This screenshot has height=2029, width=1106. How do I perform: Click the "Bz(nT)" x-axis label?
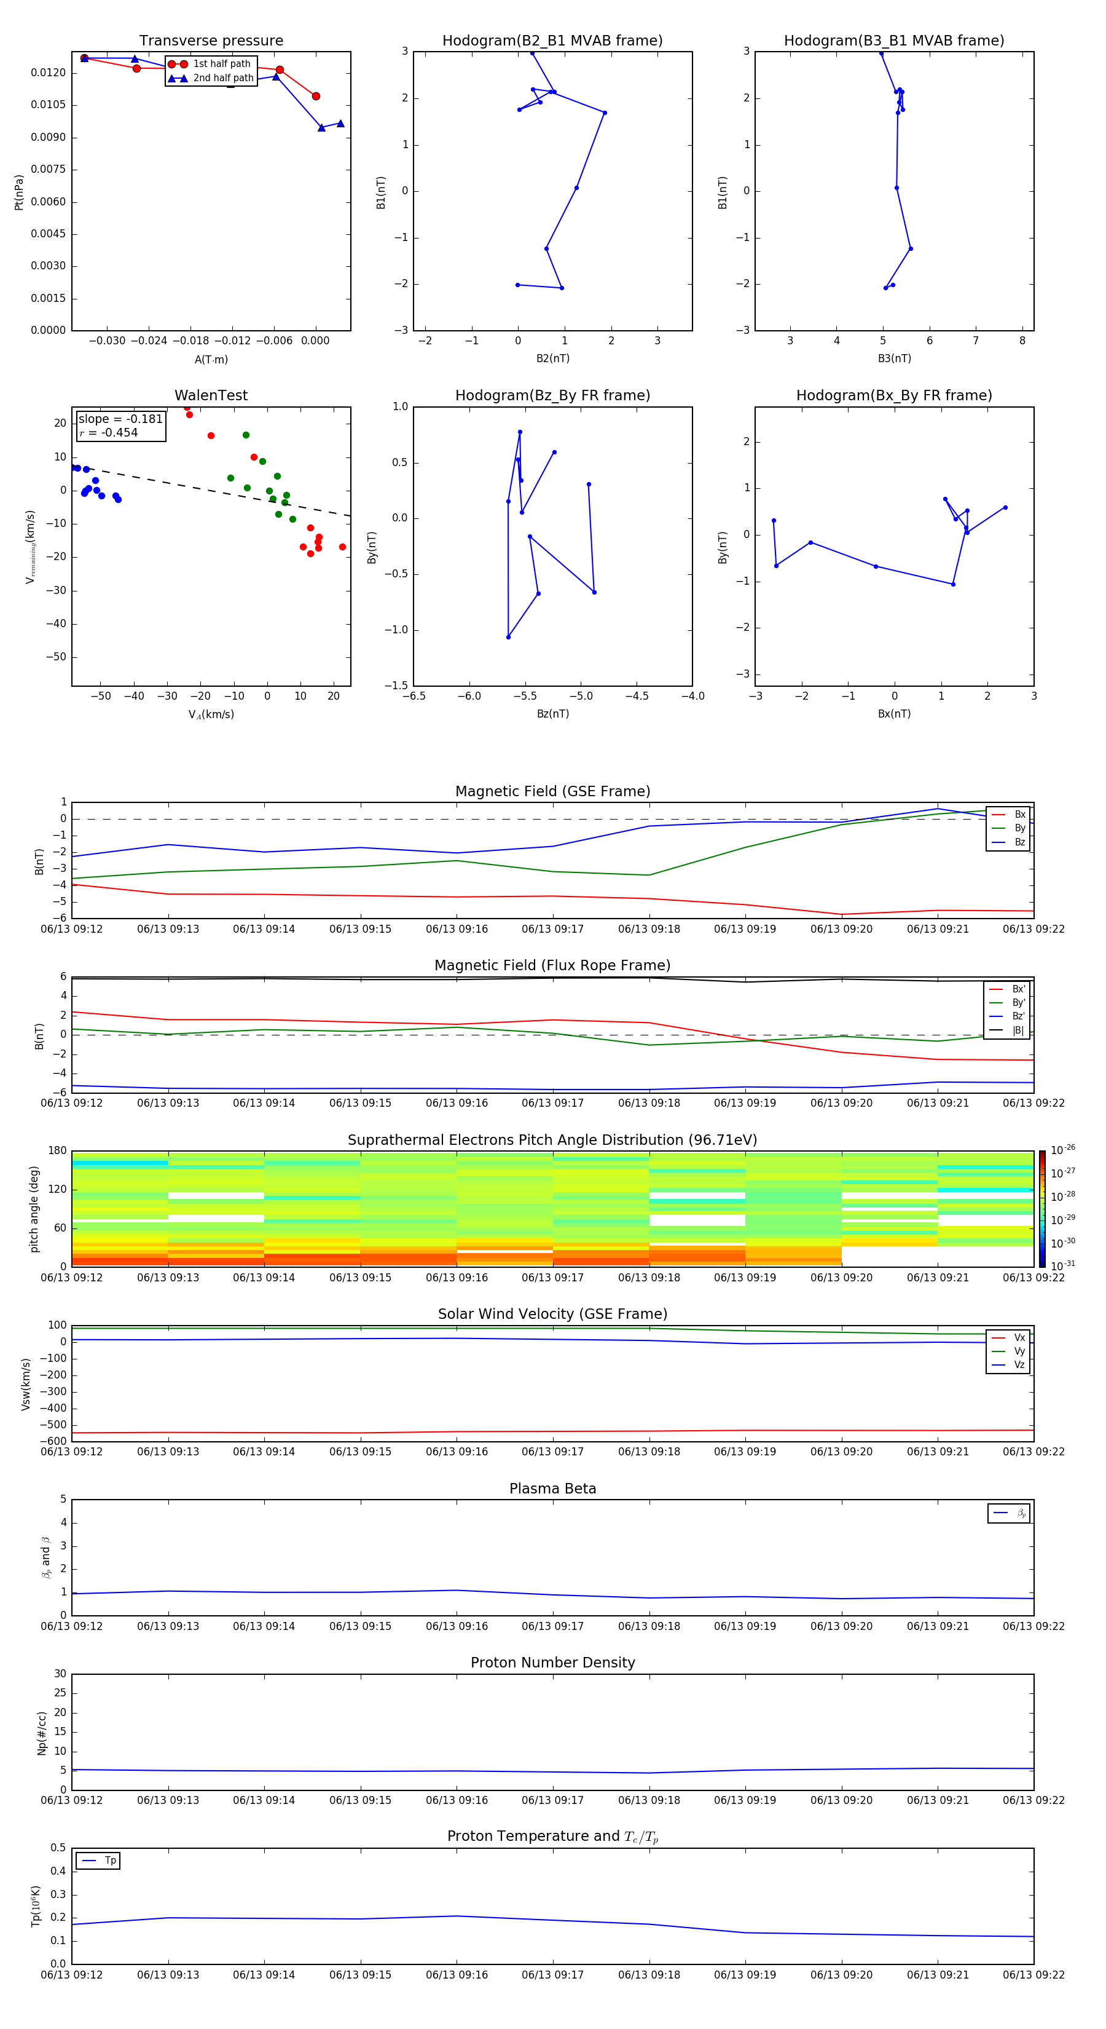[x=552, y=714]
